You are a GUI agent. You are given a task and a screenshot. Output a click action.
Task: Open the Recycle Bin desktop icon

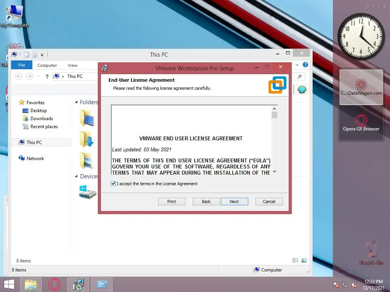(x=371, y=252)
